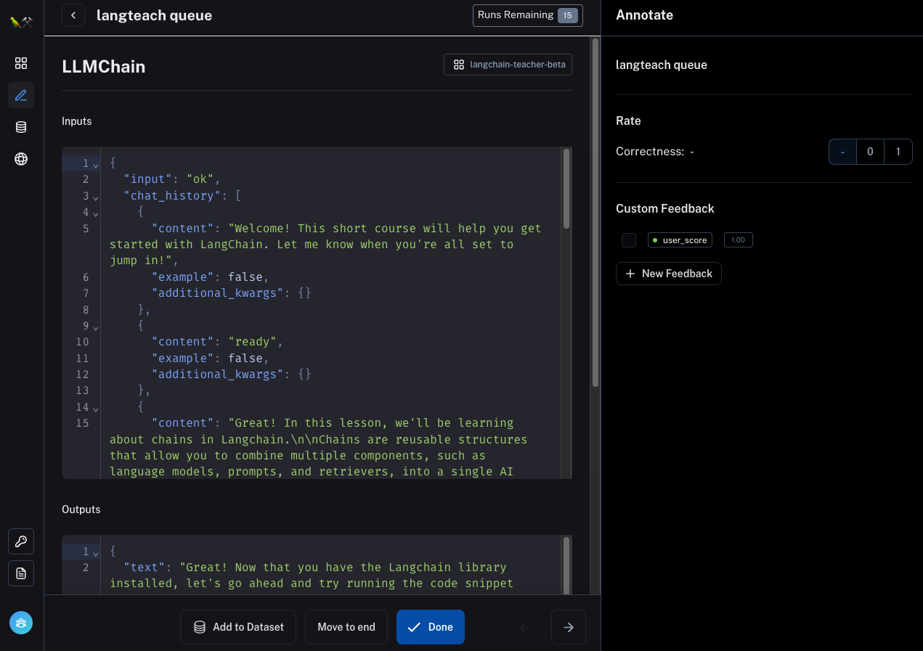Viewport: 923px width, 651px height.
Task: Open the Hub globe icon in sidebar
Action: click(21, 159)
